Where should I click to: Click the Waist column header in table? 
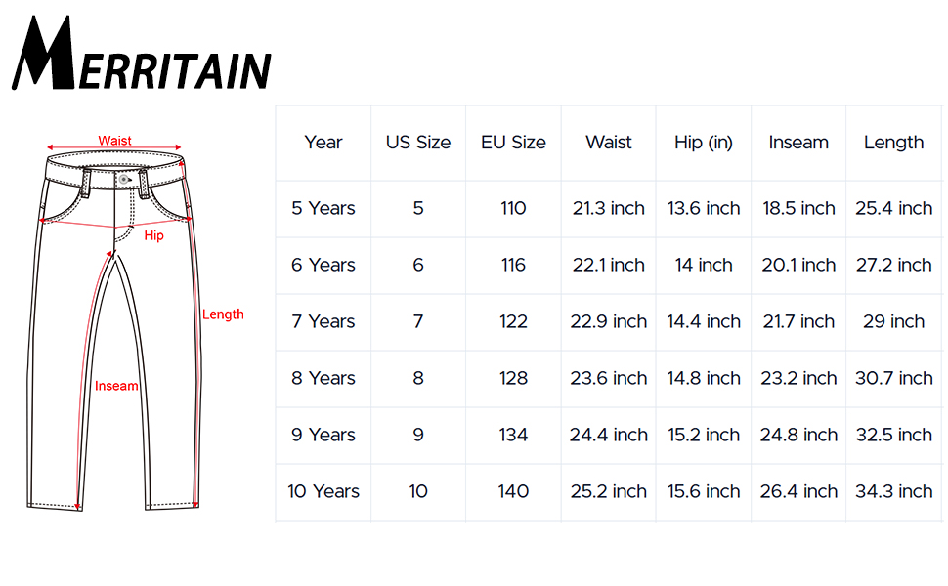click(x=608, y=143)
